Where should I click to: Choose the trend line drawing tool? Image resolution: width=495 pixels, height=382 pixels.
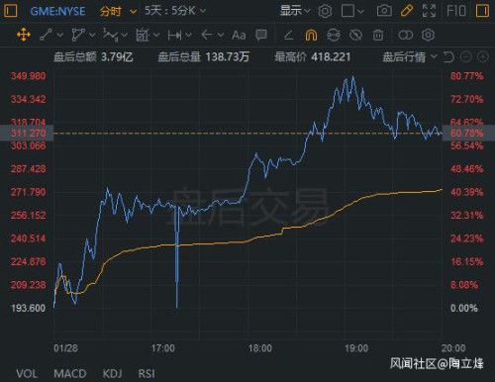47,35
